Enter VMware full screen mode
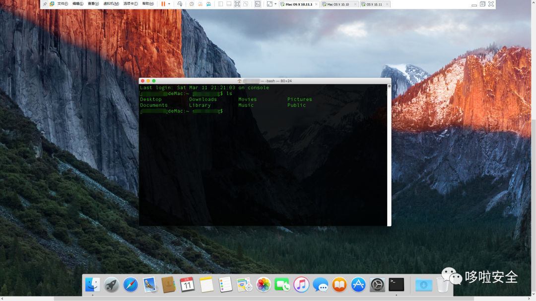The height and width of the screenshot is (301, 536). pos(237,4)
